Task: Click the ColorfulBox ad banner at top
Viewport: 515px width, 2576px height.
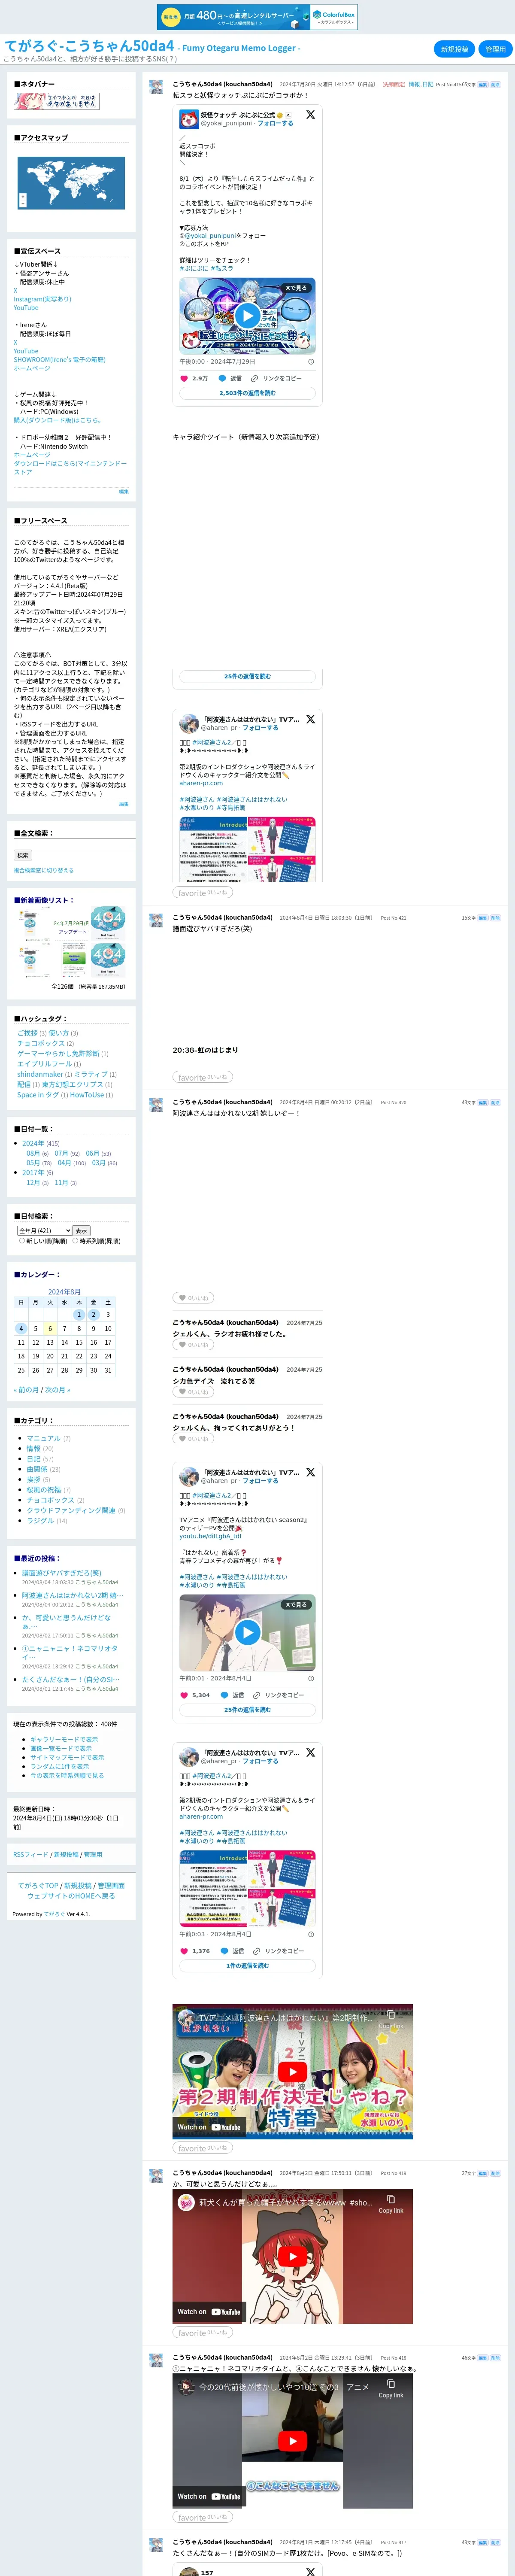Action: point(257,17)
